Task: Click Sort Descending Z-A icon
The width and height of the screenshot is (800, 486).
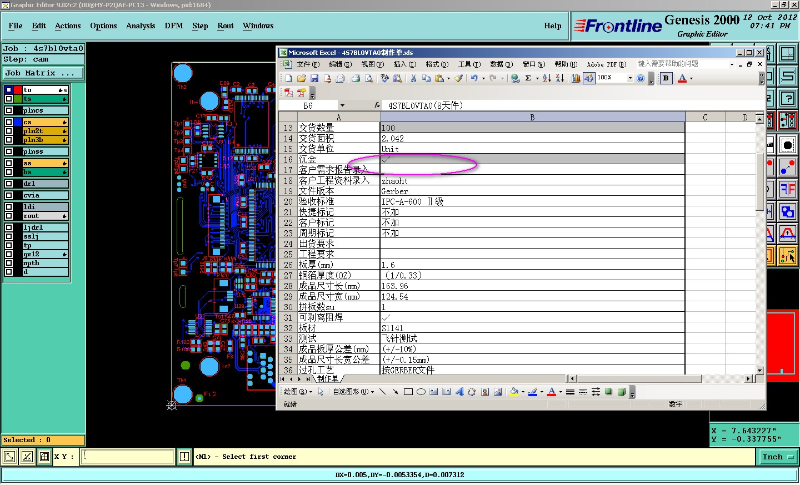Action: tap(560, 78)
